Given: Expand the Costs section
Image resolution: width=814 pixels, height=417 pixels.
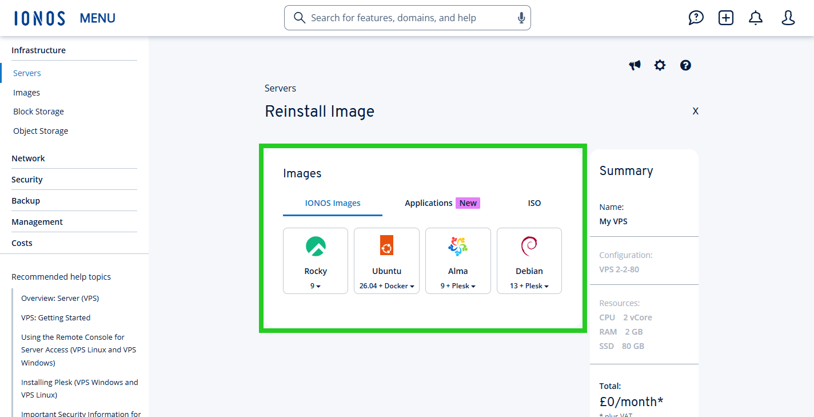Looking at the screenshot, I should coord(74,243).
